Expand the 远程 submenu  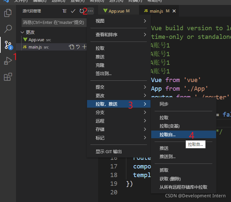tap(119, 121)
